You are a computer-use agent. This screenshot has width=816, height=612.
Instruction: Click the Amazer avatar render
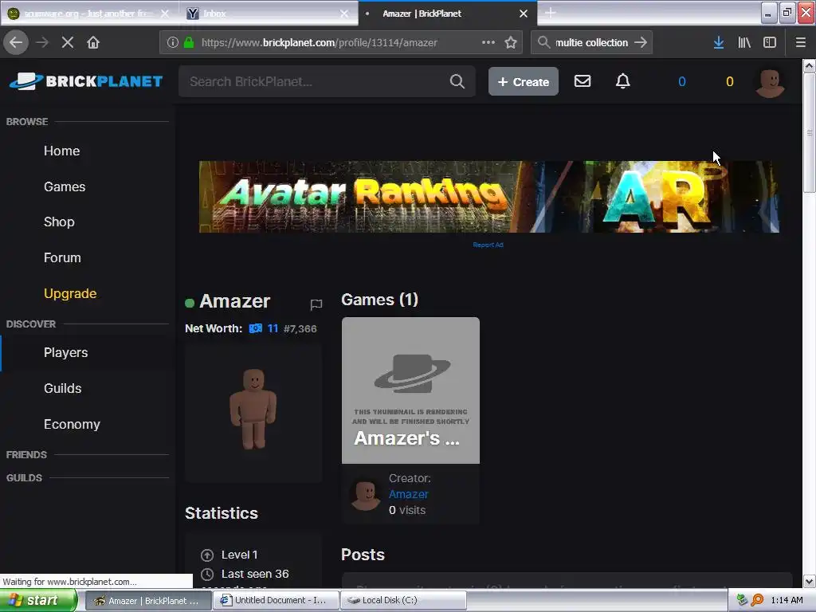(x=253, y=410)
